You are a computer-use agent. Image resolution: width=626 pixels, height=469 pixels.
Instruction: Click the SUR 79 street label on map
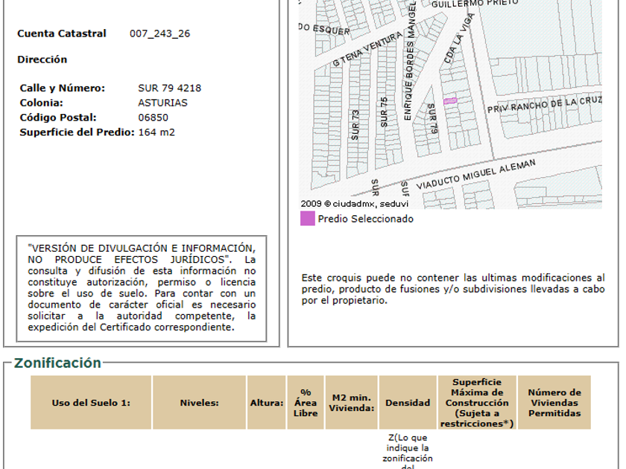[433, 119]
